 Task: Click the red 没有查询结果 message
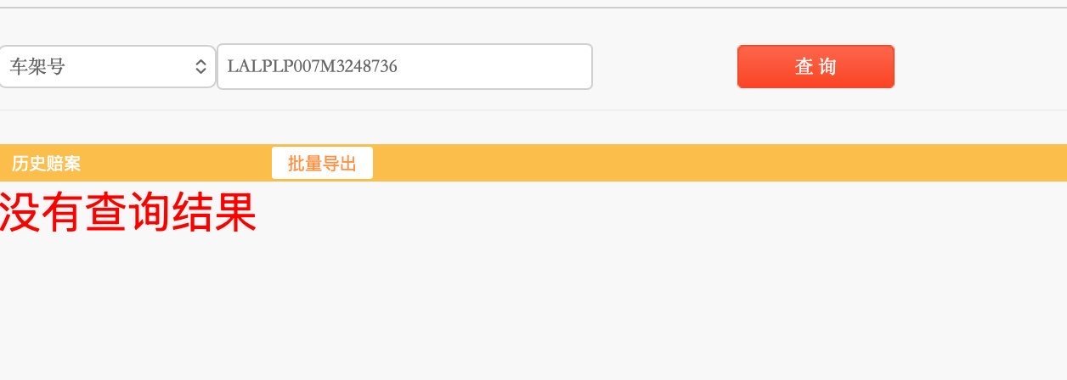(x=128, y=213)
